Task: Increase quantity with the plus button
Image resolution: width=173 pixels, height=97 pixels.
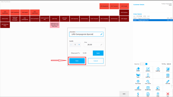Action: (79, 44)
